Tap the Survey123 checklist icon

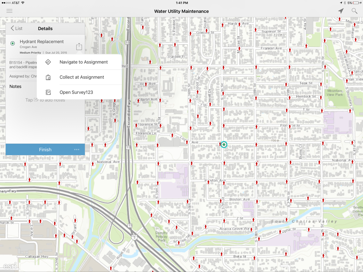coord(48,92)
